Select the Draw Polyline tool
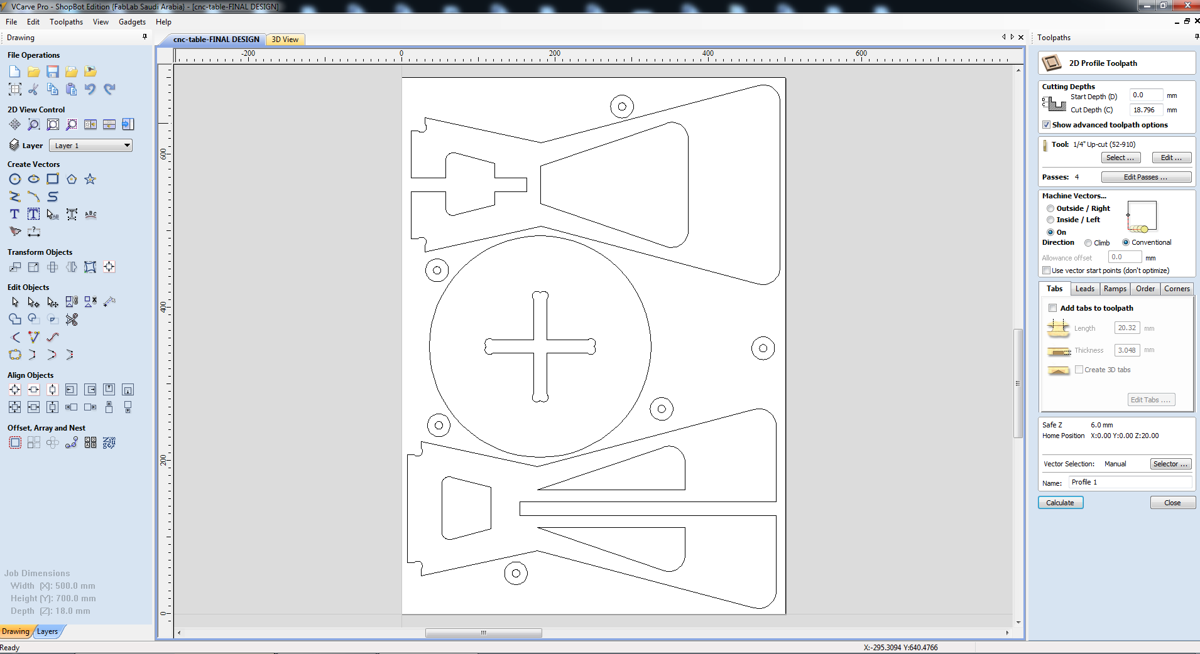1200x654 pixels. [x=15, y=196]
